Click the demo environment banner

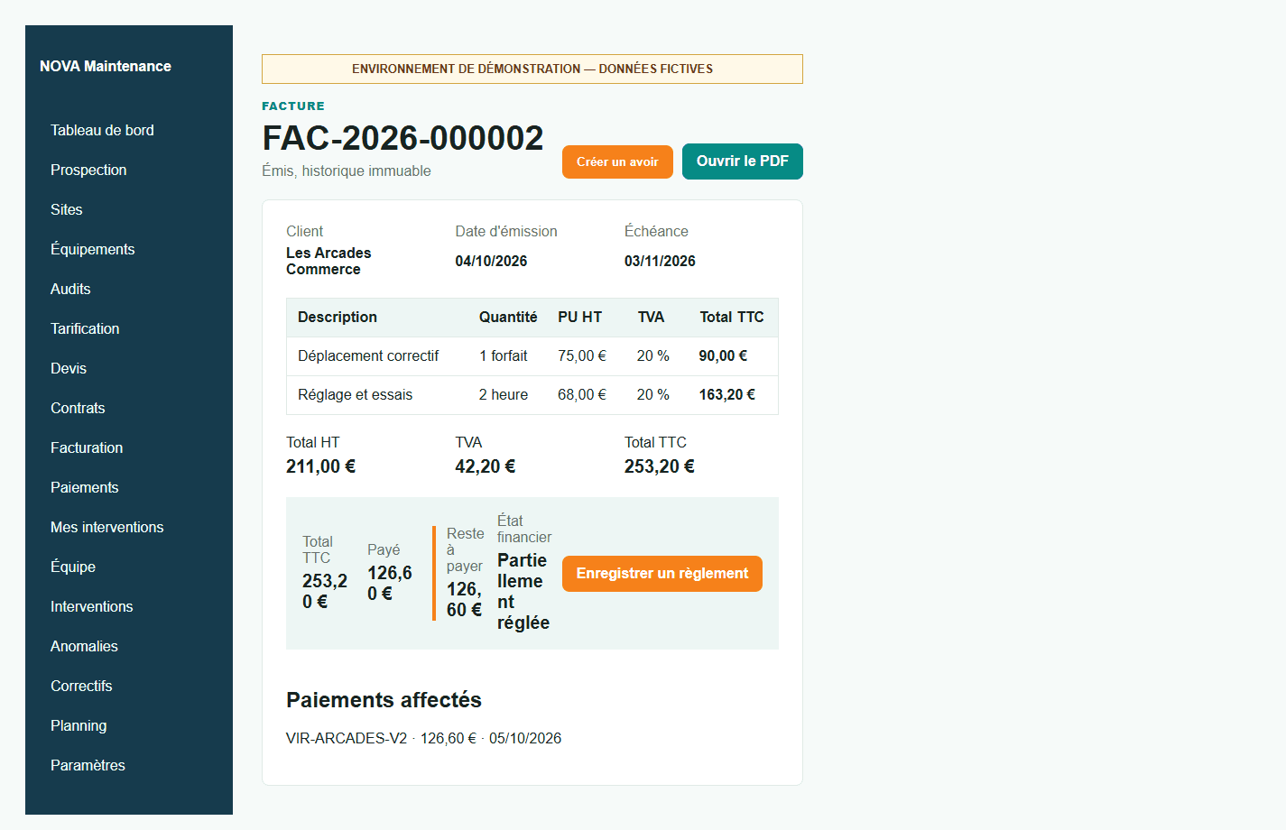click(x=532, y=69)
